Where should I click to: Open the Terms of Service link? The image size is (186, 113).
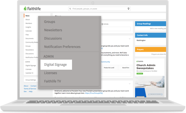click(30, 89)
